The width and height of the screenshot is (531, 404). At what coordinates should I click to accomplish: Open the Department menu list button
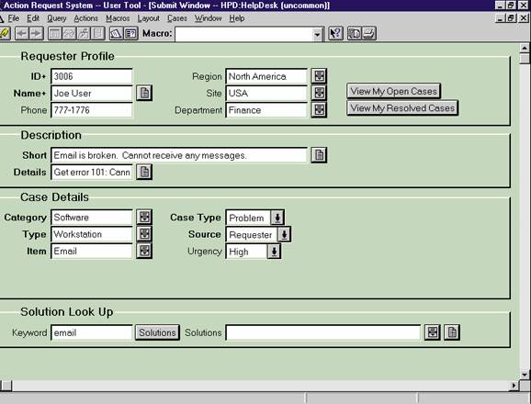coord(319,109)
